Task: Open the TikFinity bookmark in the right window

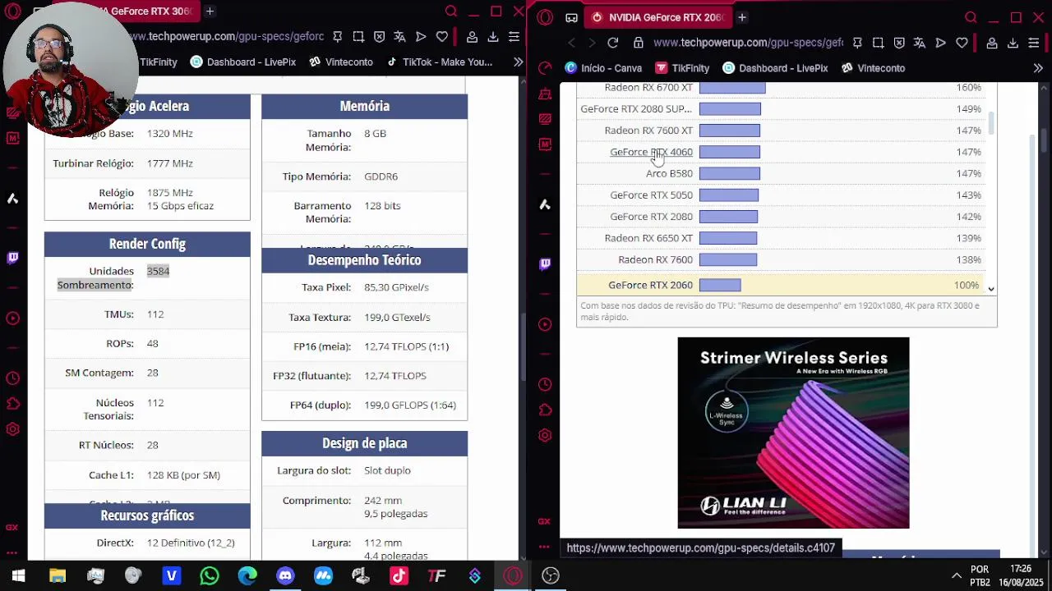Action: [x=682, y=68]
